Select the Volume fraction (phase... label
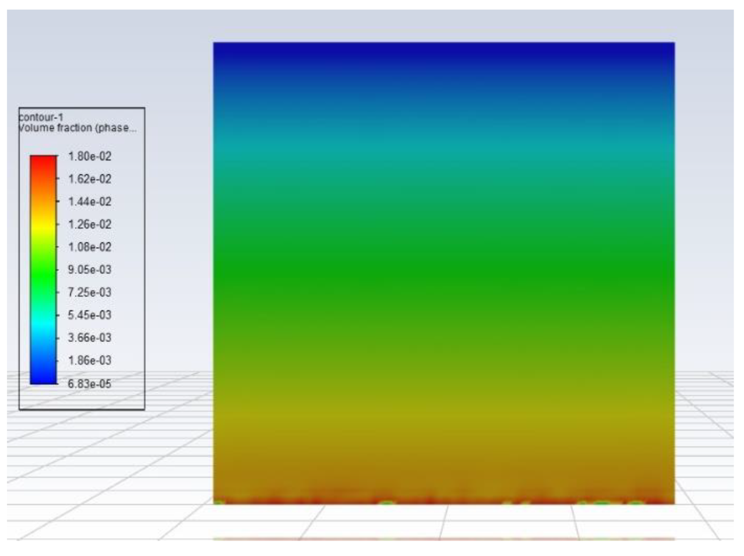The image size is (744, 556). (78, 128)
